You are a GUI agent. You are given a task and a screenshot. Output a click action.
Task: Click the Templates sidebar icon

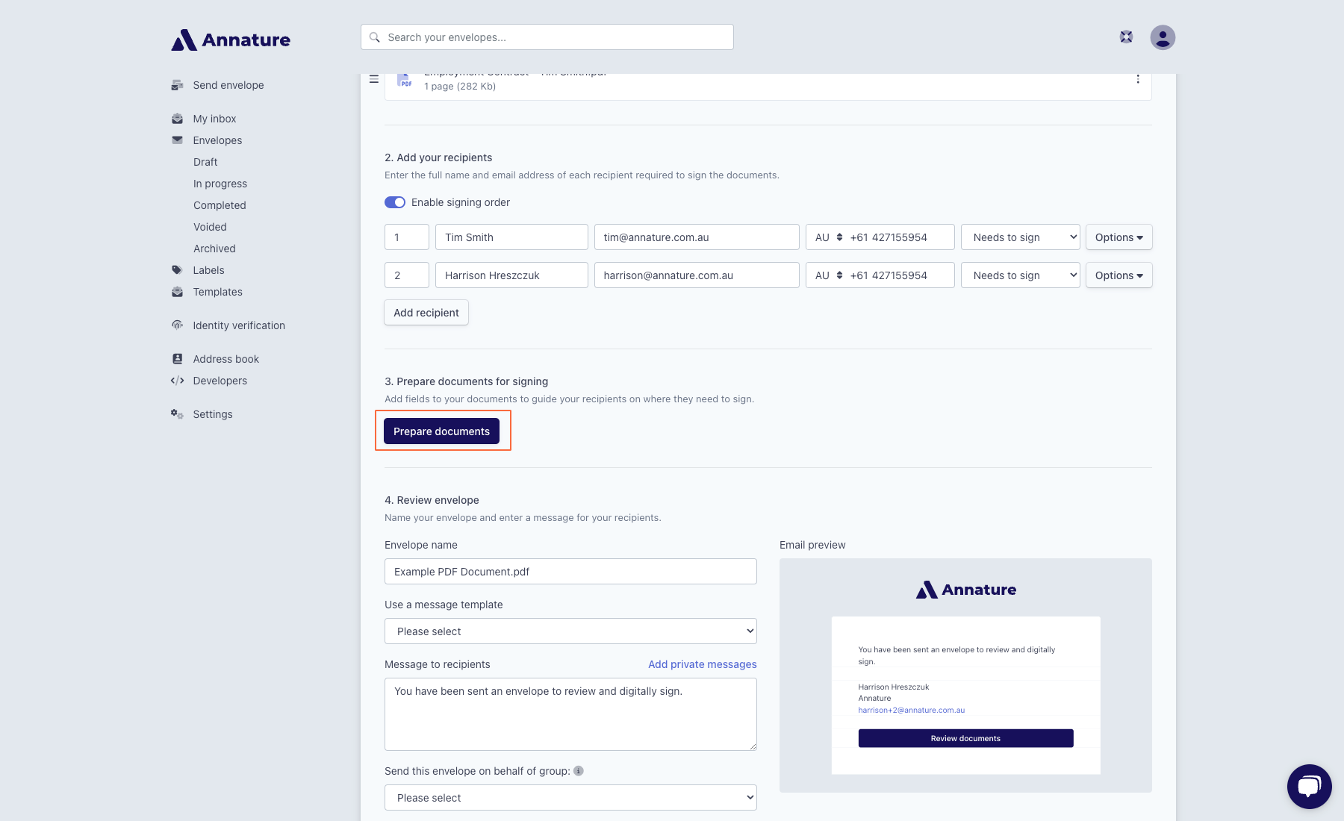point(177,292)
